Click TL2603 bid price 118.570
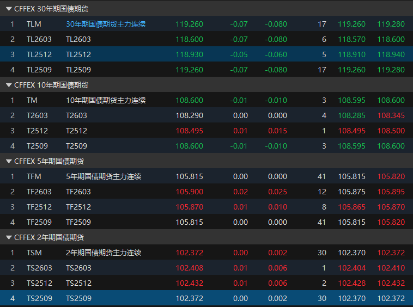This screenshot has width=413, height=307. click(x=351, y=39)
